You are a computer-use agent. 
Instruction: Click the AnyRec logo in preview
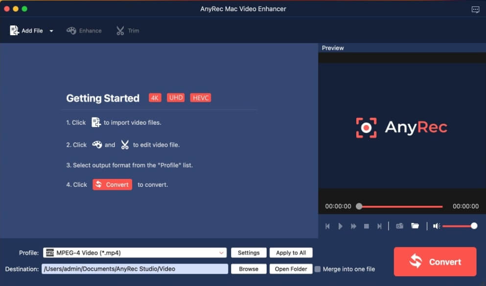click(402, 127)
